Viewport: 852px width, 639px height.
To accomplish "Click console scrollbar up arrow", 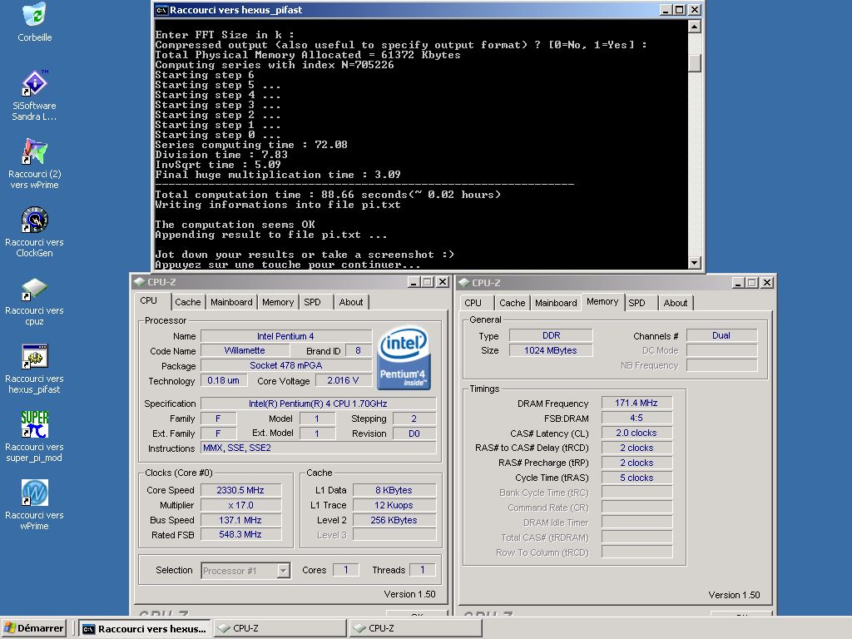I will pyautogui.click(x=695, y=27).
